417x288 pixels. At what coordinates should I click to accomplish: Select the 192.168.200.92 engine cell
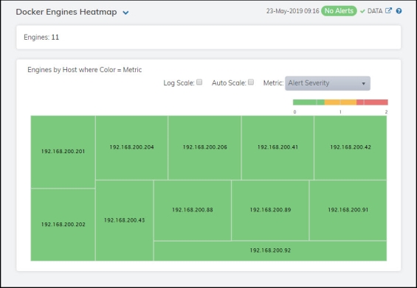pyautogui.click(x=270, y=251)
